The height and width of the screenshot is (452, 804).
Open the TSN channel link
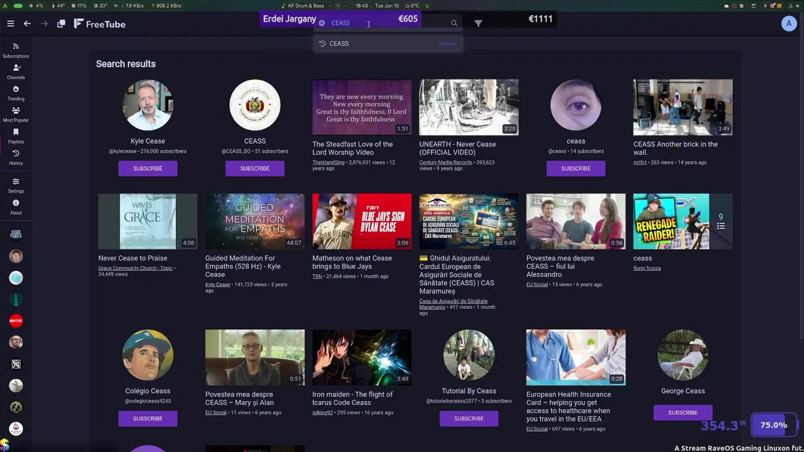coord(317,276)
